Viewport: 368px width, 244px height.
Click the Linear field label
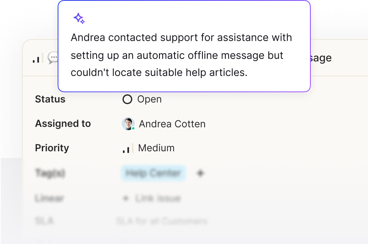49,198
